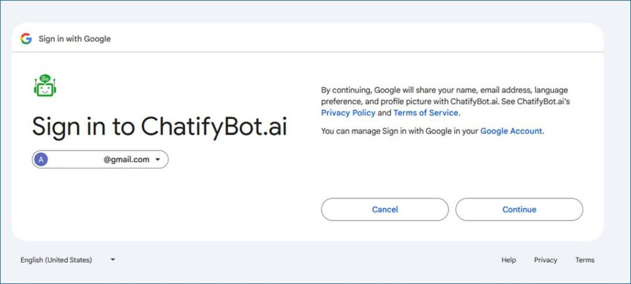Click the purple "A" account avatar
The image size is (631, 284).
click(41, 160)
